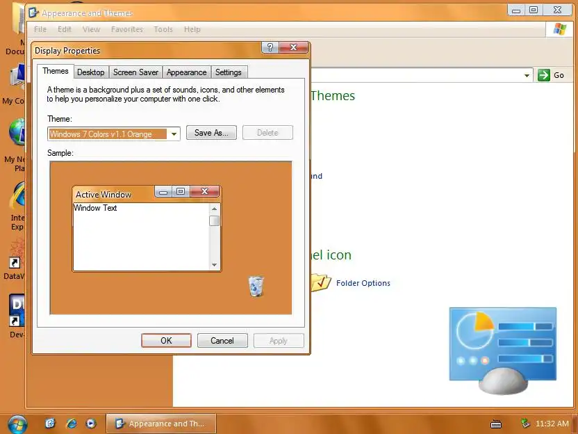Click the green Go arrow icon
Screen dimensions: 578x434
click(544, 75)
